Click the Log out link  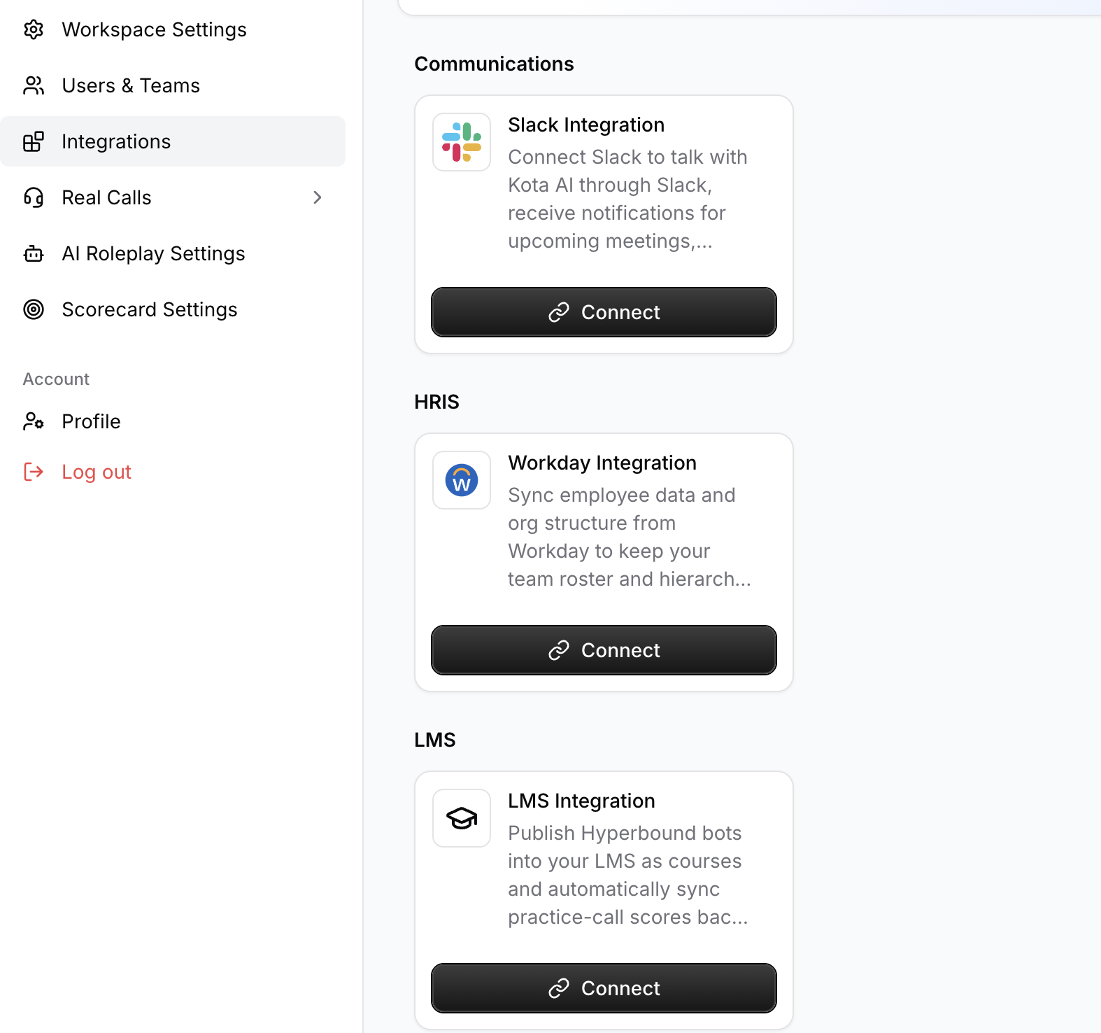pos(97,472)
